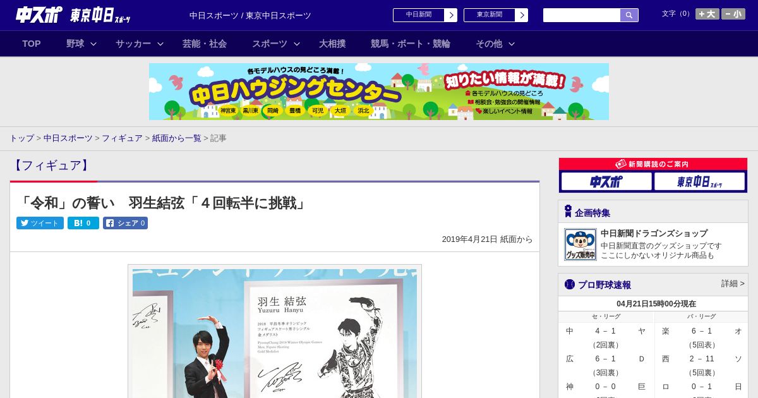Click the arrow beside 東京新聞
Viewport: 758px width, 398px height.
pos(522,15)
